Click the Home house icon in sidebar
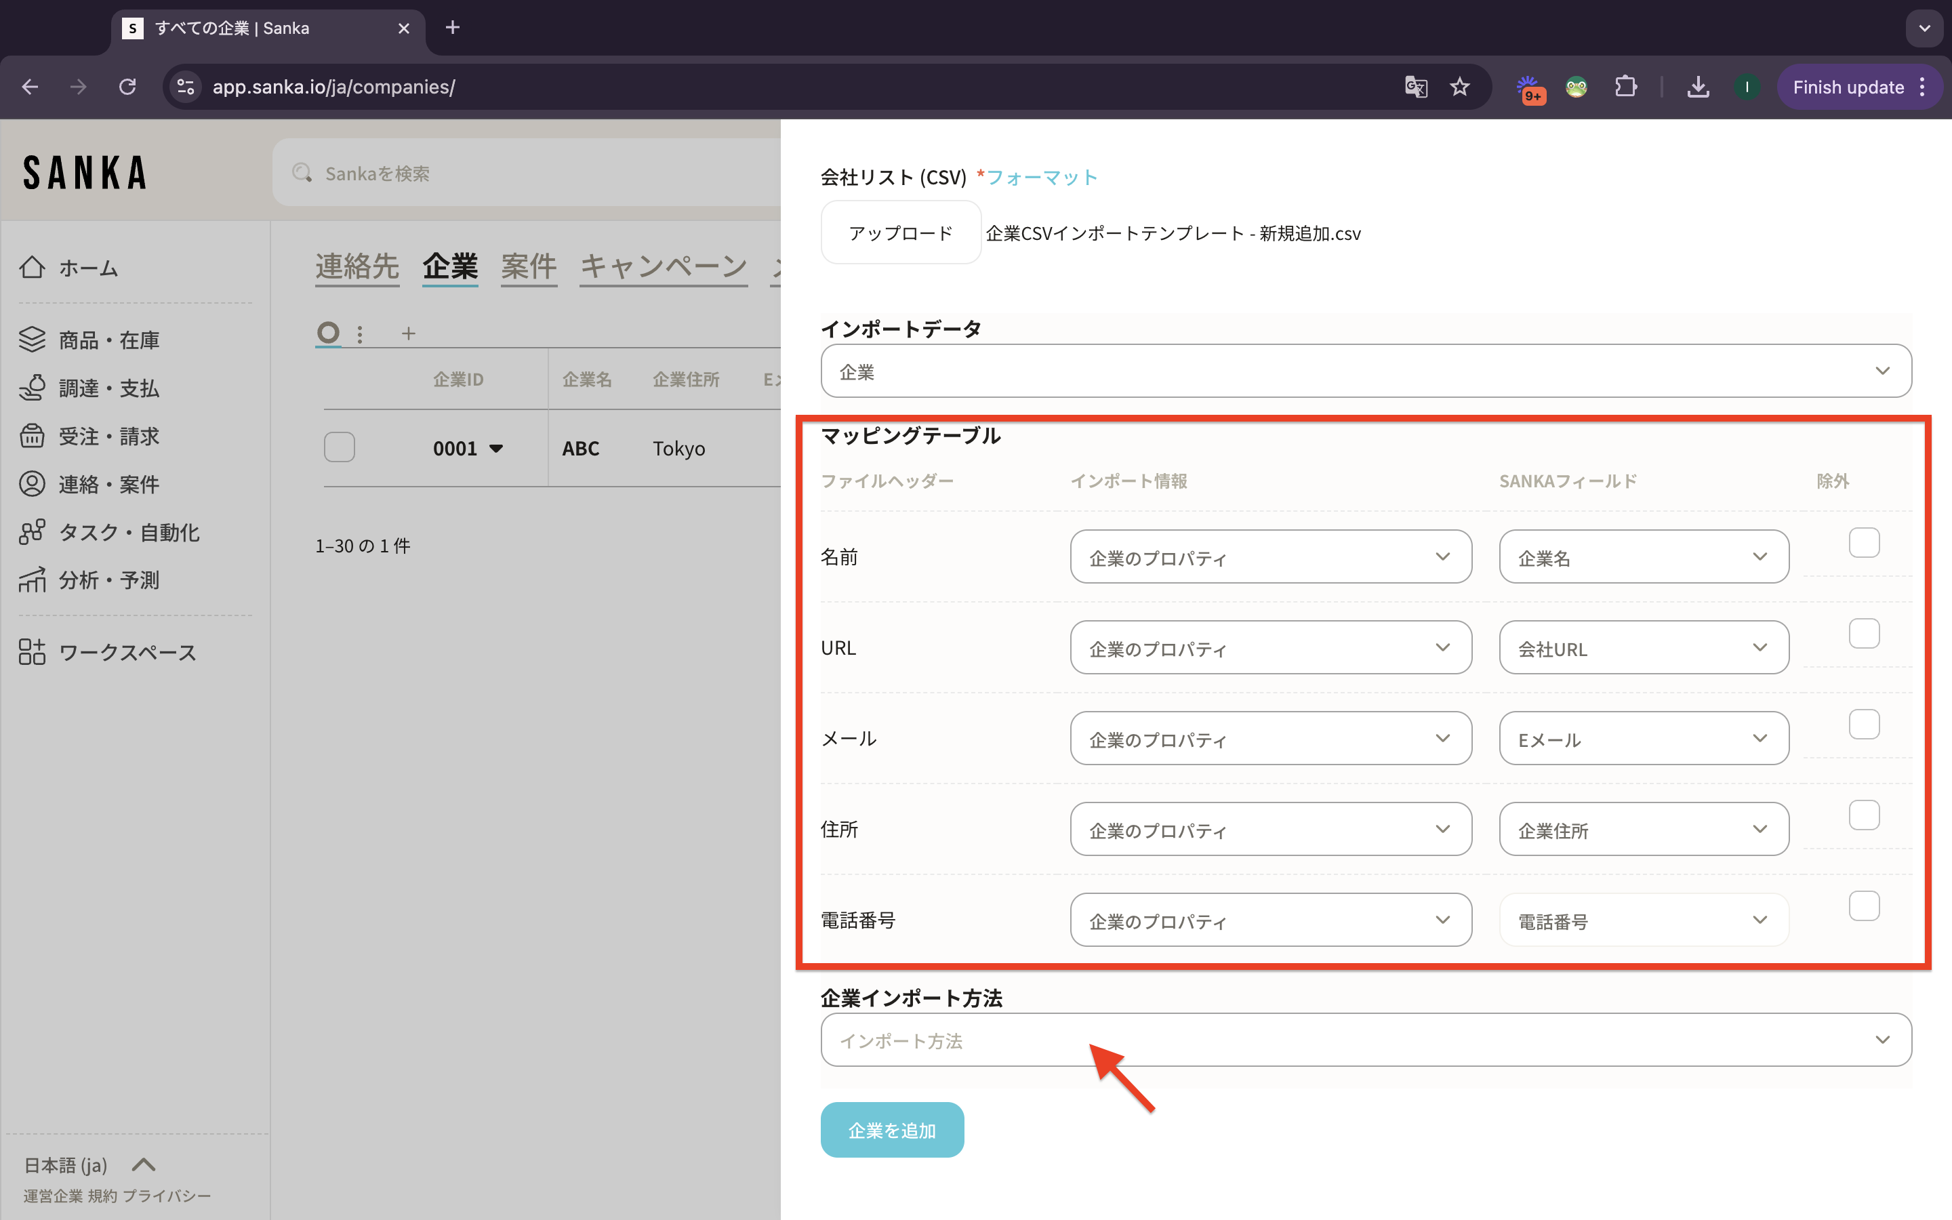Screen dimensions: 1952x1220 (x=33, y=267)
